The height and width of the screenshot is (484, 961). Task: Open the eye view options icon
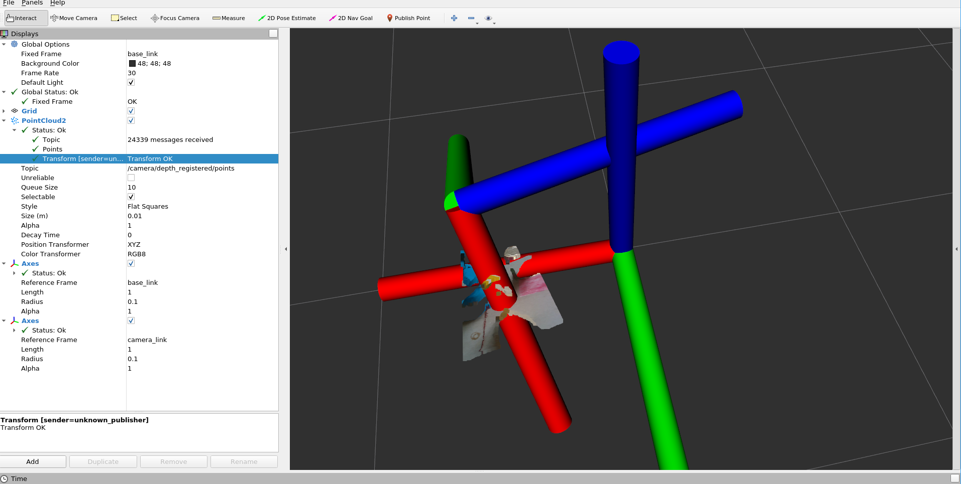click(488, 18)
